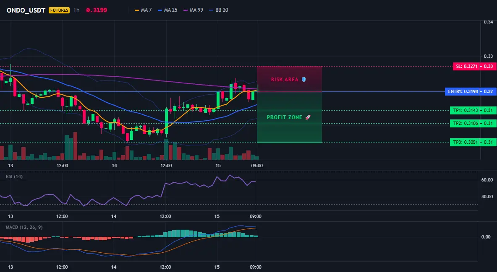Select the 1h timeframe label

click(76, 10)
